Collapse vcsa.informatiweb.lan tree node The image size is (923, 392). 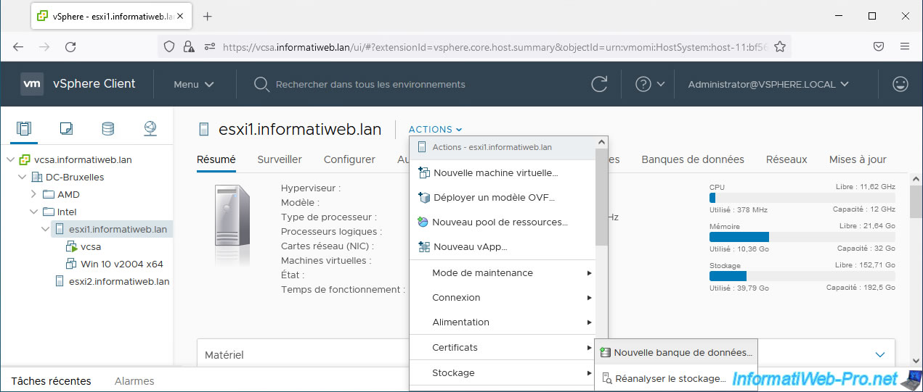pyautogui.click(x=10, y=160)
